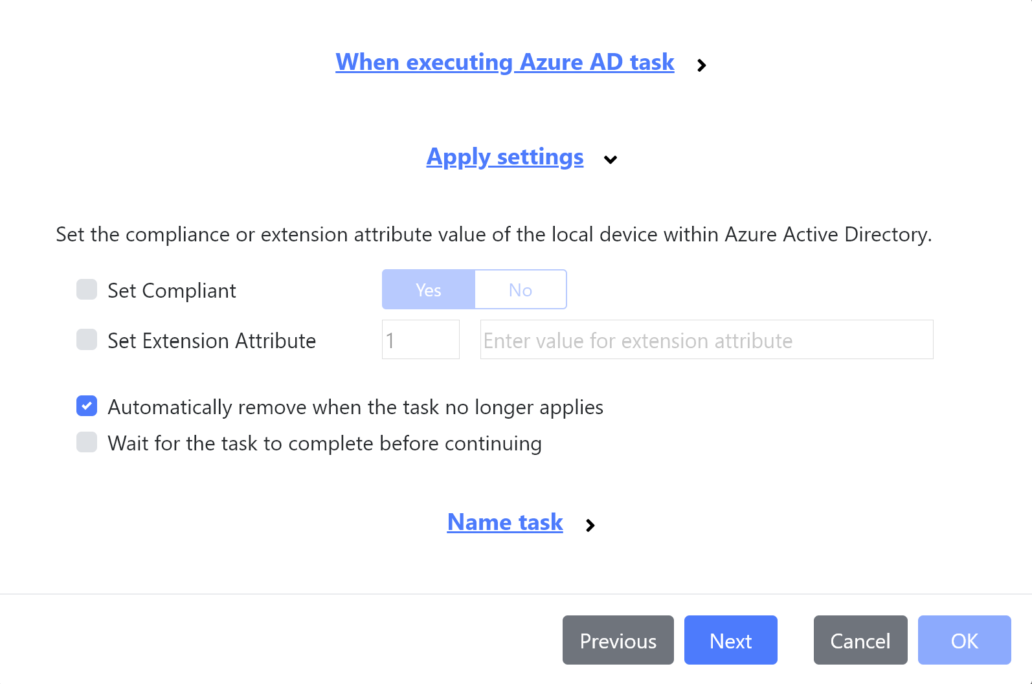Enable "Wait for the task to complete before continuing"
Viewport: 1032px width, 684px height.
[x=86, y=443]
